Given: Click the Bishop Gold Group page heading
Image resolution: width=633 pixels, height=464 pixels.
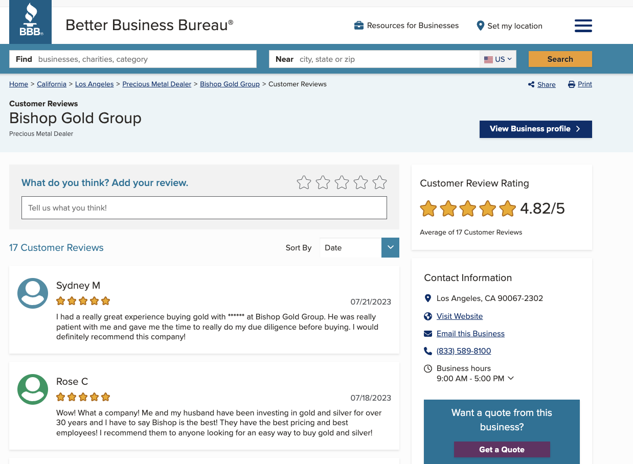Looking at the screenshot, I should click(75, 118).
